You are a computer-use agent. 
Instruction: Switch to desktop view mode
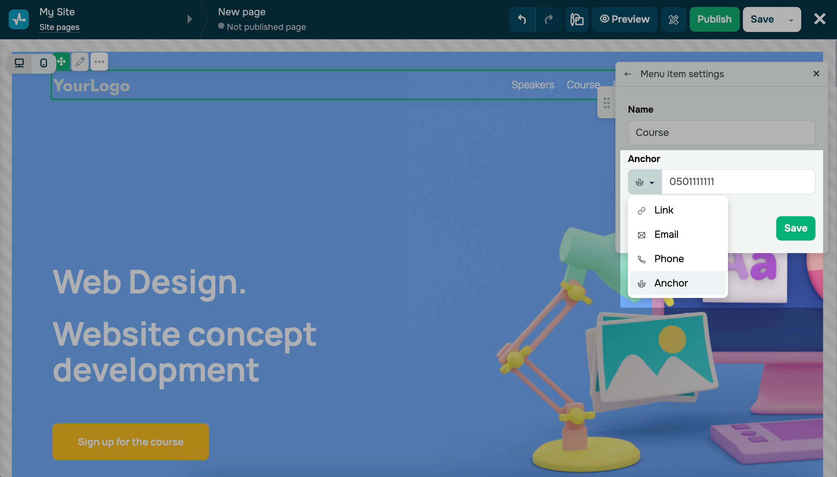19,63
